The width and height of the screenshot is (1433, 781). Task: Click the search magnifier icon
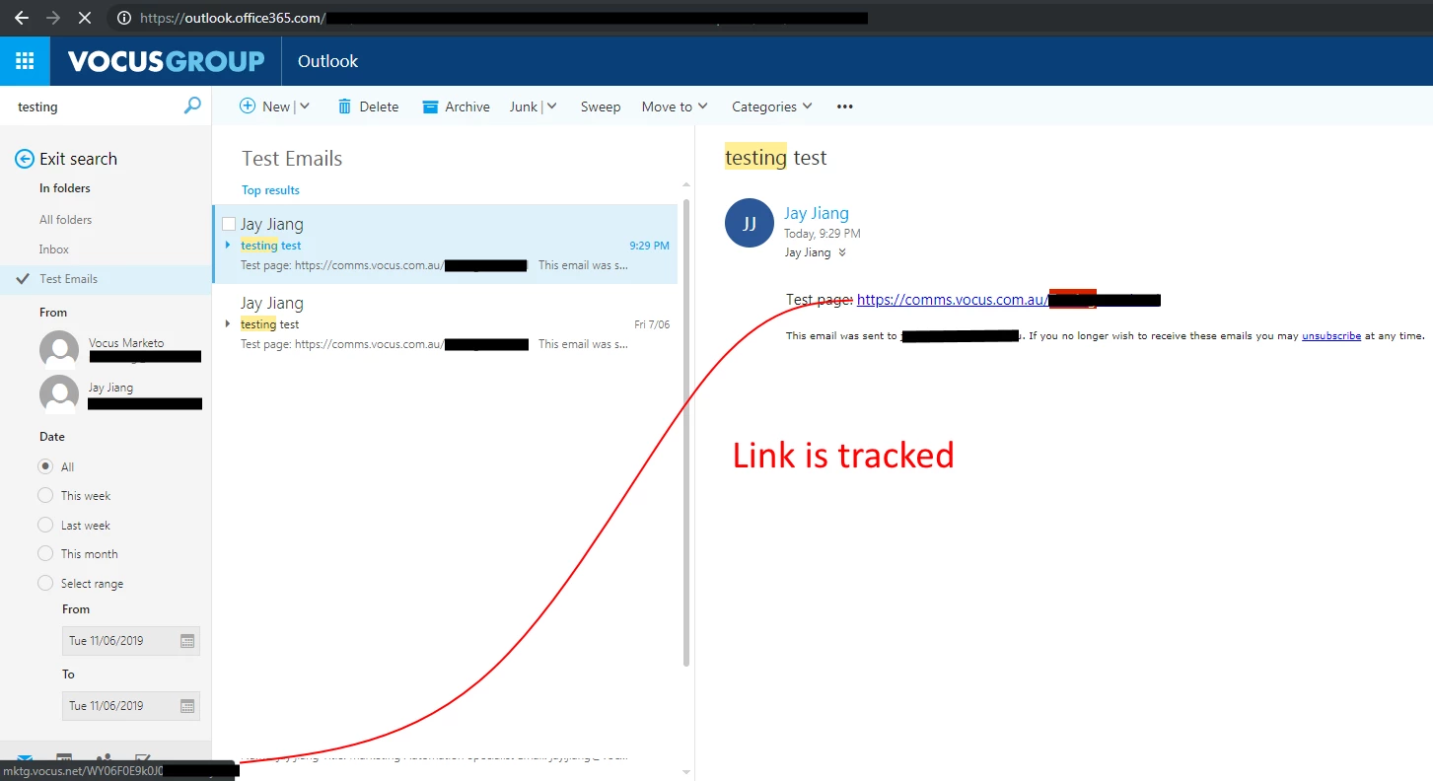coord(192,106)
